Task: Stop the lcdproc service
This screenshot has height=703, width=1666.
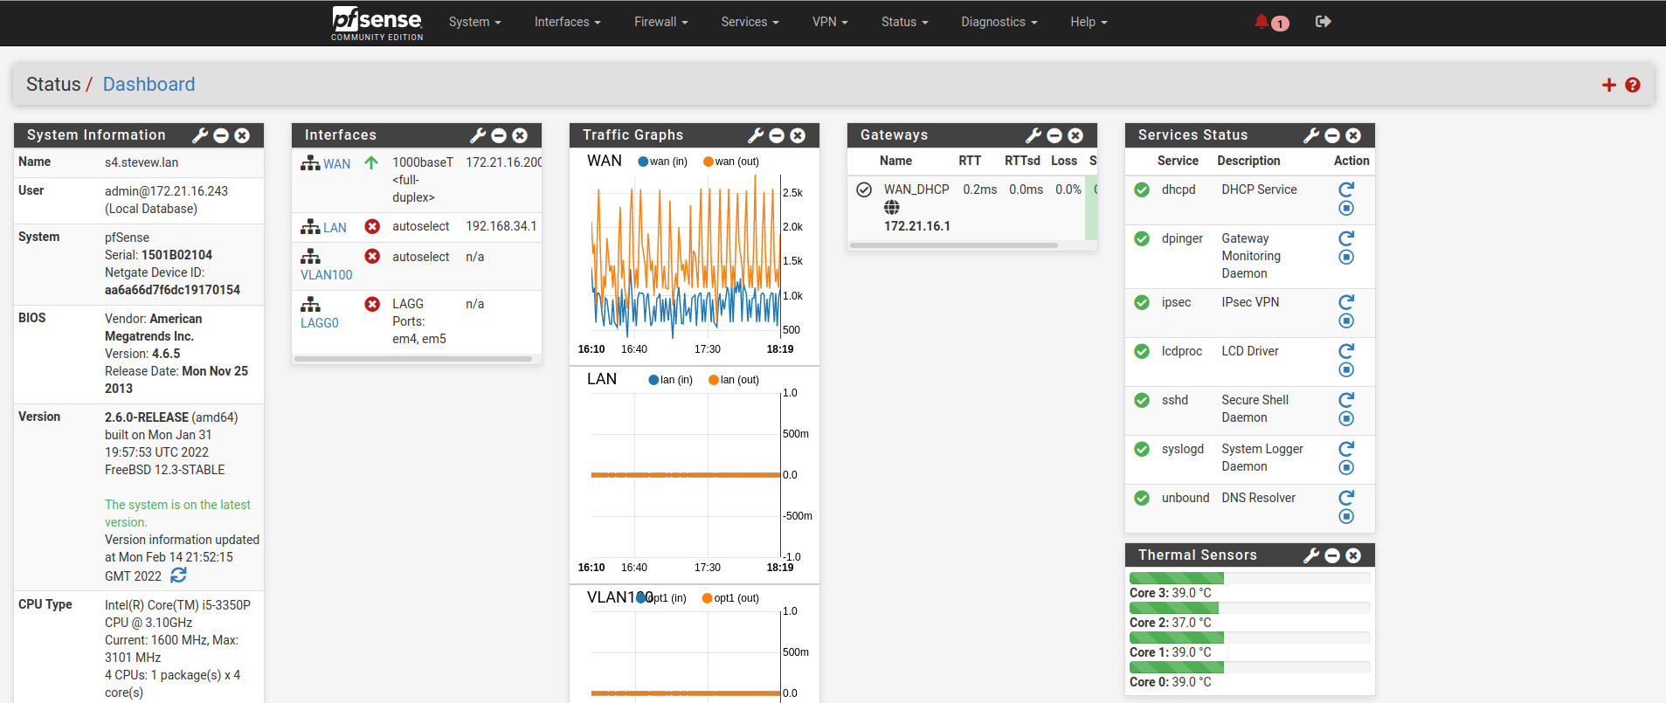Action: click(x=1346, y=369)
